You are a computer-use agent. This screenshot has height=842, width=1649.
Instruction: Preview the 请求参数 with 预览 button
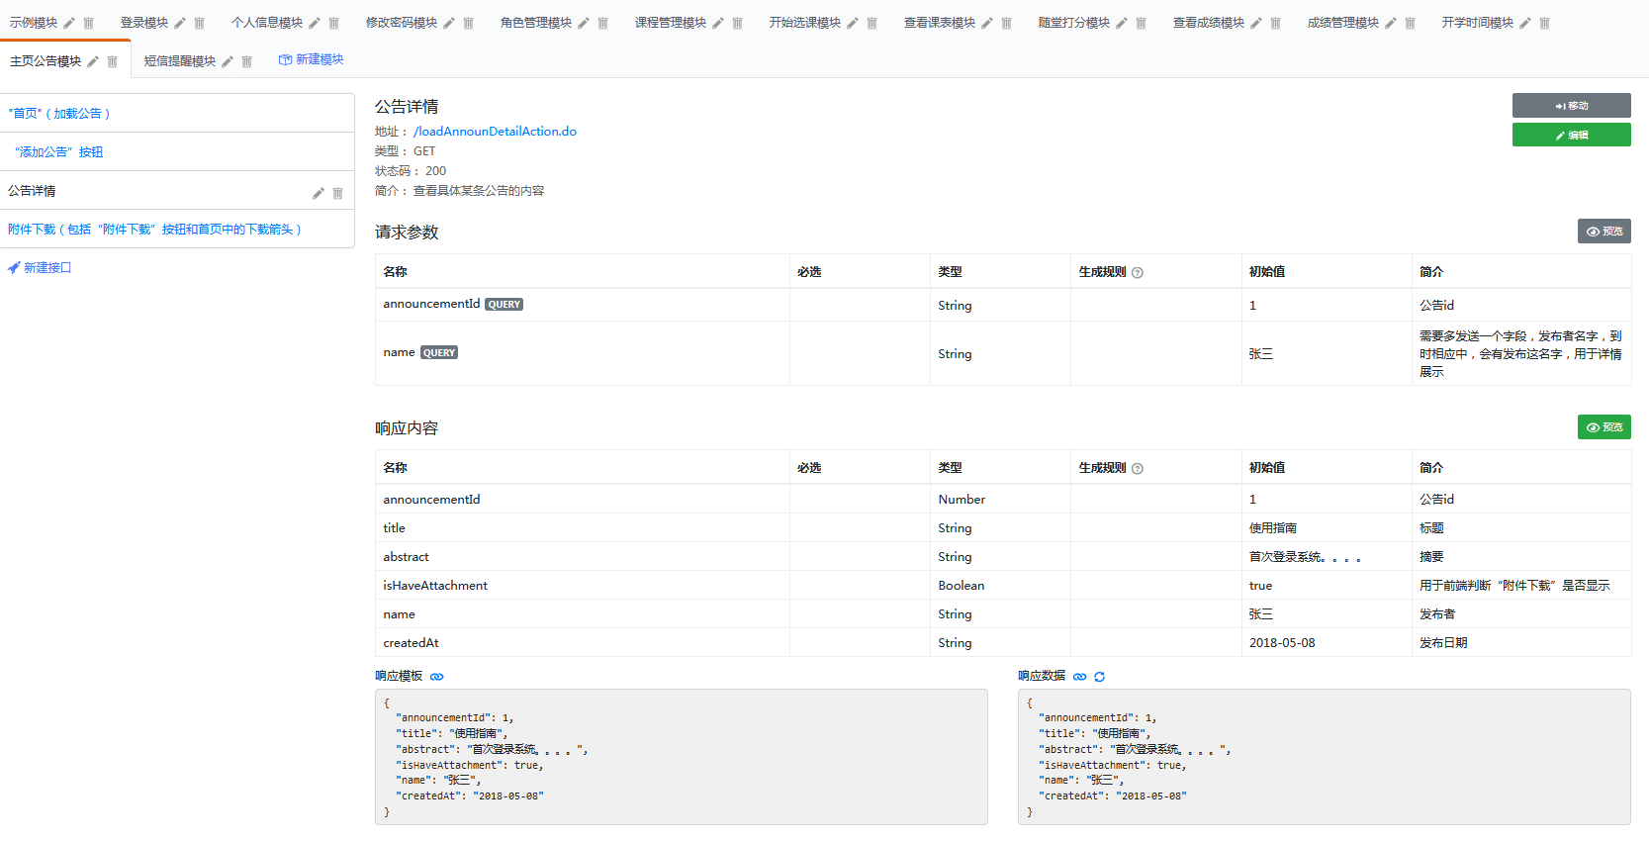pos(1604,231)
